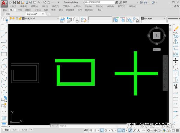Viewport: 180px width, 133px height.
Task: Expand the PUB_TEXT layer dropdown
Action: [x=58, y=18]
